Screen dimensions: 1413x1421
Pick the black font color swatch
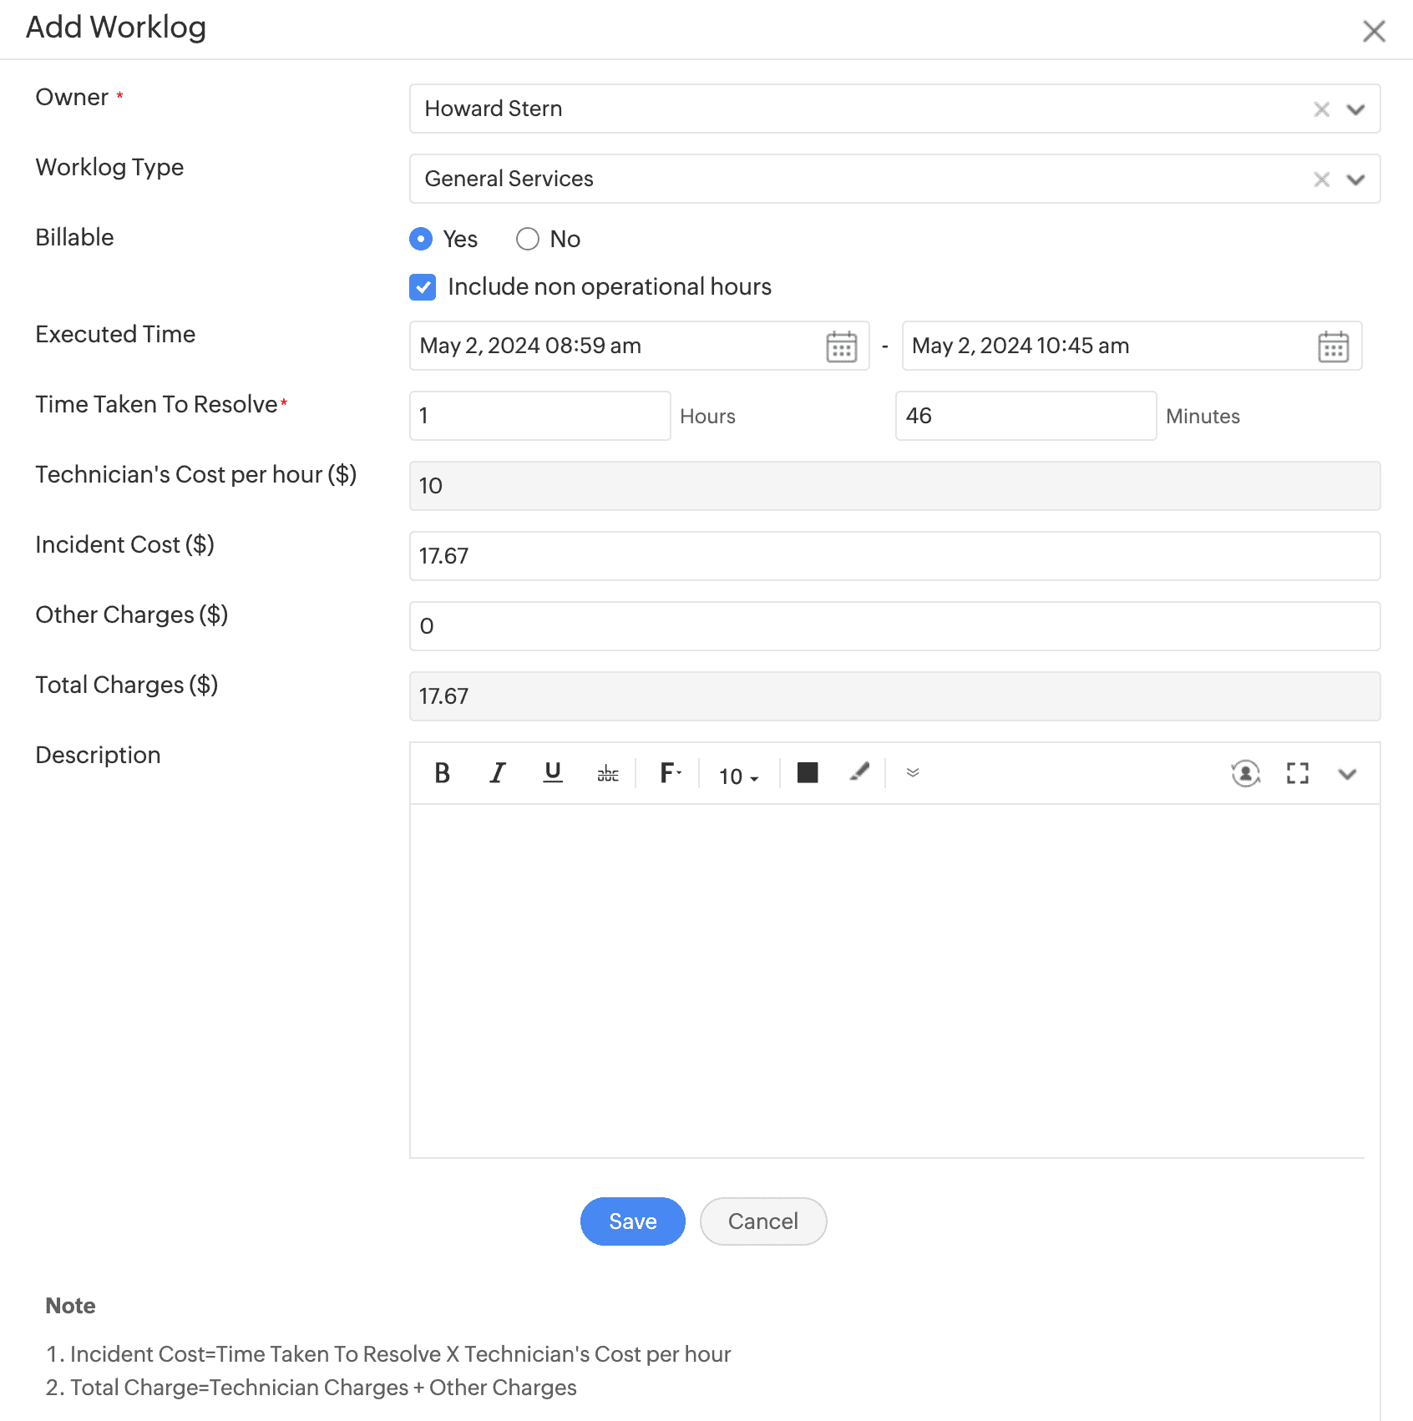click(x=808, y=773)
